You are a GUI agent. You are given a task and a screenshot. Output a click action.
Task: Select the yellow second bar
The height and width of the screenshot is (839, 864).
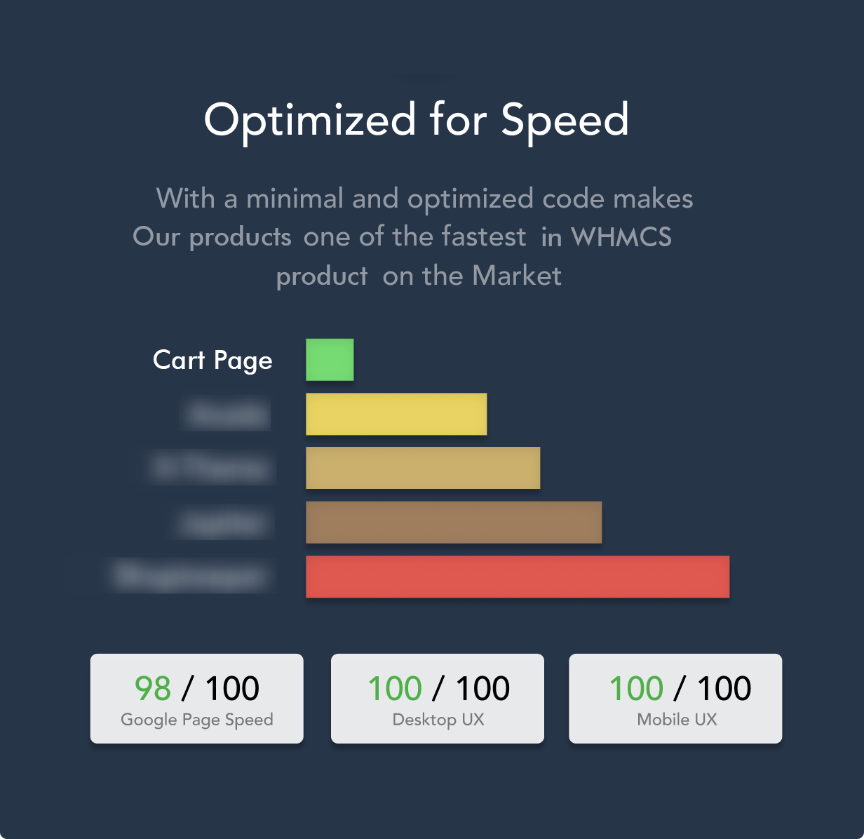[x=396, y=414]
